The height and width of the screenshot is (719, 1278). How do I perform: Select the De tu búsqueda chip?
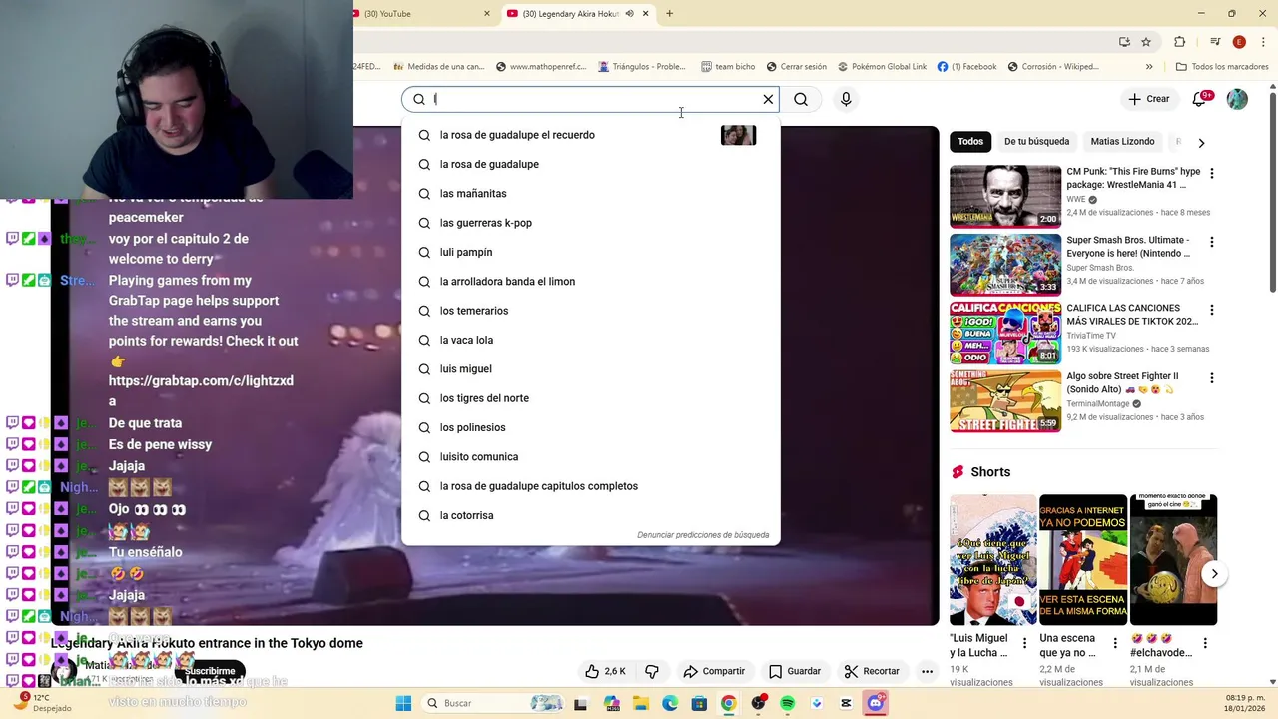(1036, 142)
